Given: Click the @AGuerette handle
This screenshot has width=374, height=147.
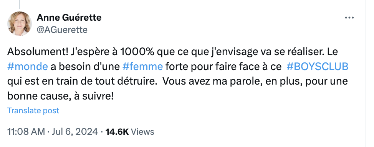Looking at the screenshot, I should [x=62, y=30].
